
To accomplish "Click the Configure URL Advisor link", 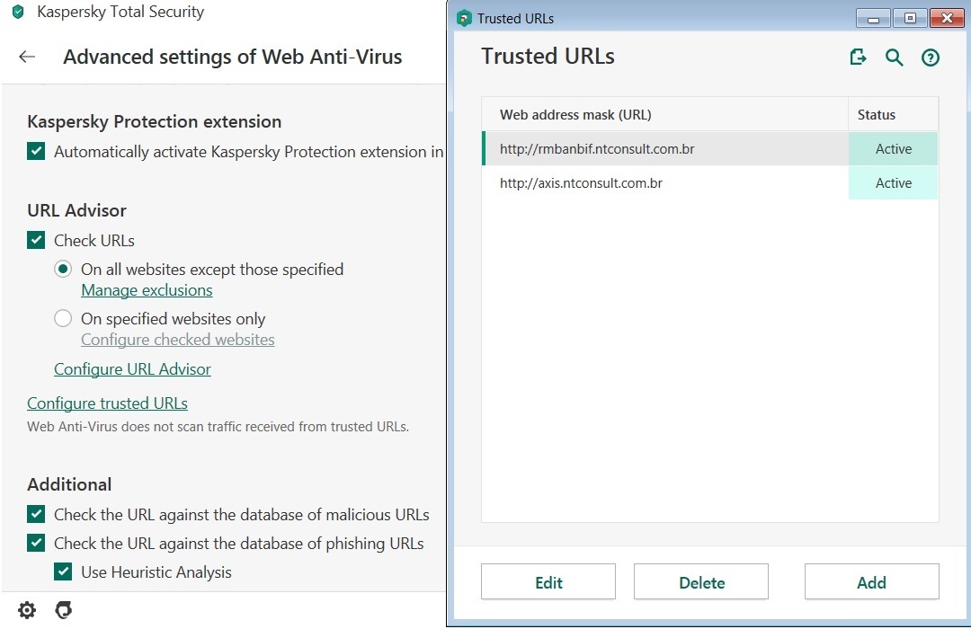I will click(132, 369).
